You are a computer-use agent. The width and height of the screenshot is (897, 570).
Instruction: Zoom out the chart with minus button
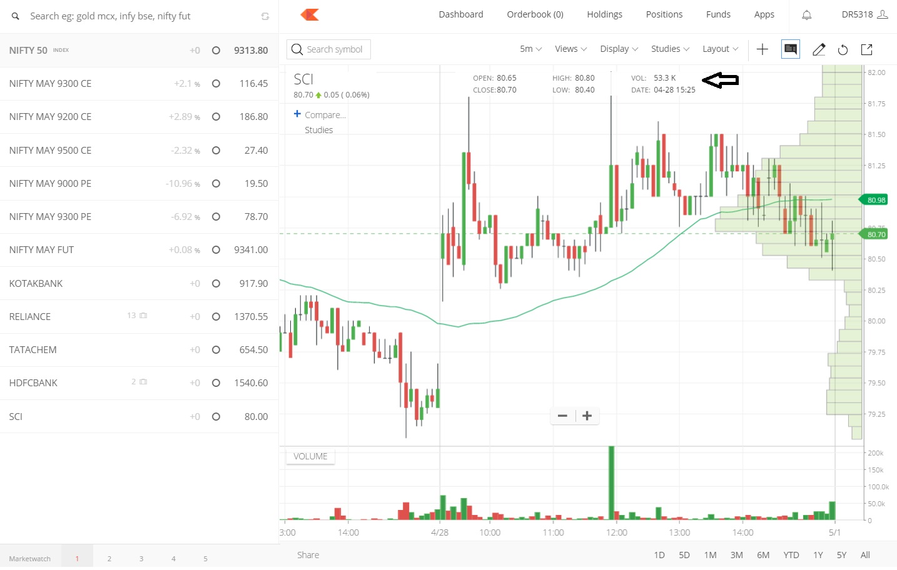(x=562, y=416)
